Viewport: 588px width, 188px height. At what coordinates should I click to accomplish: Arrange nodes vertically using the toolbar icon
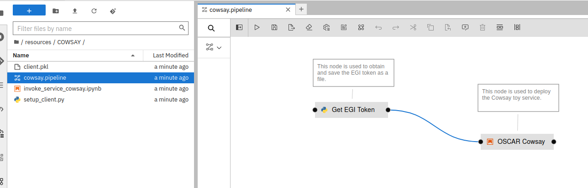click(517, 27)
